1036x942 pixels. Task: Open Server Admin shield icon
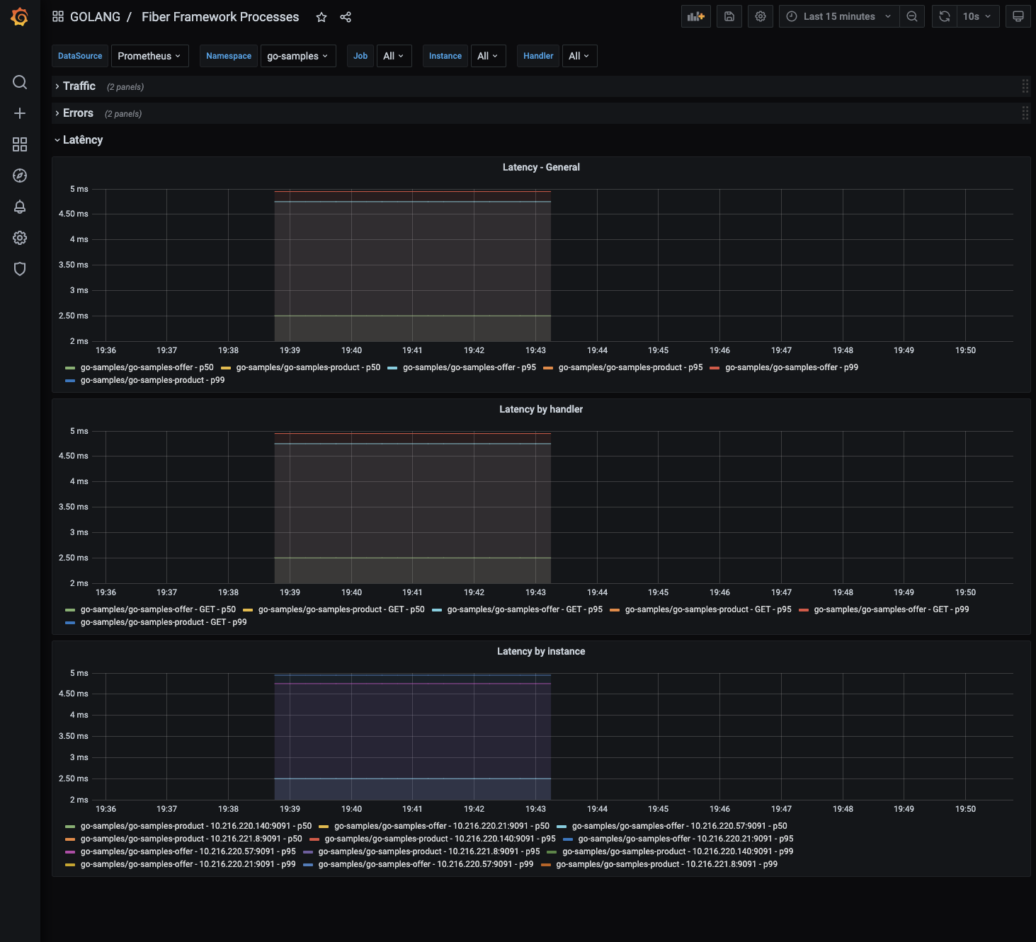click(20, 269)
